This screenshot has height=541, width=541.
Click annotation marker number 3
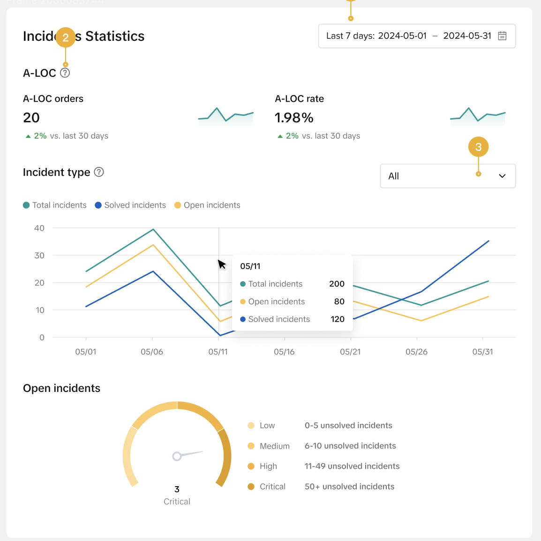[x=478, y=147]
